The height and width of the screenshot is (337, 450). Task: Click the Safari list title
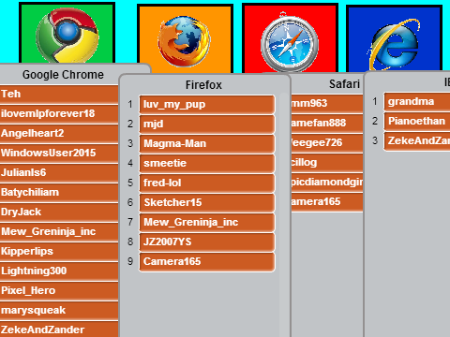tap(344, 84)
